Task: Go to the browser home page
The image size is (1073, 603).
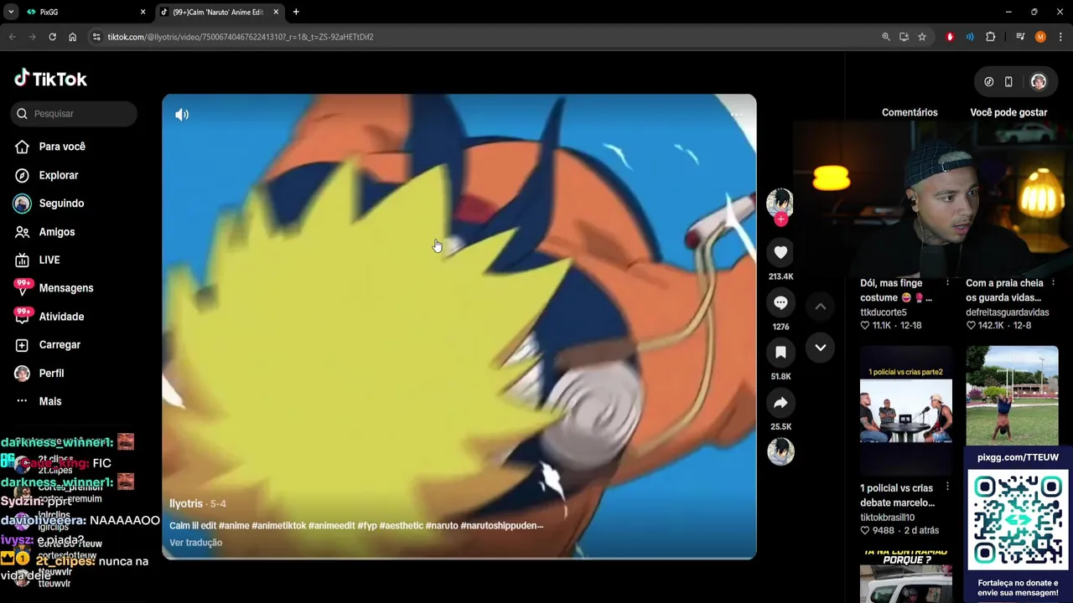Action: 72,37
